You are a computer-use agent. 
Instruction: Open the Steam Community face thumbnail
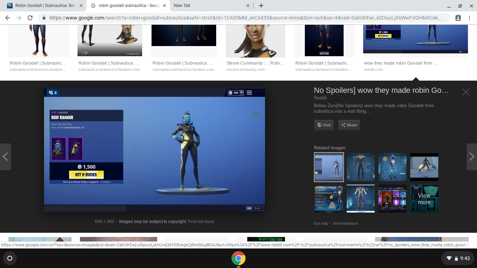[x=256, y=41]
